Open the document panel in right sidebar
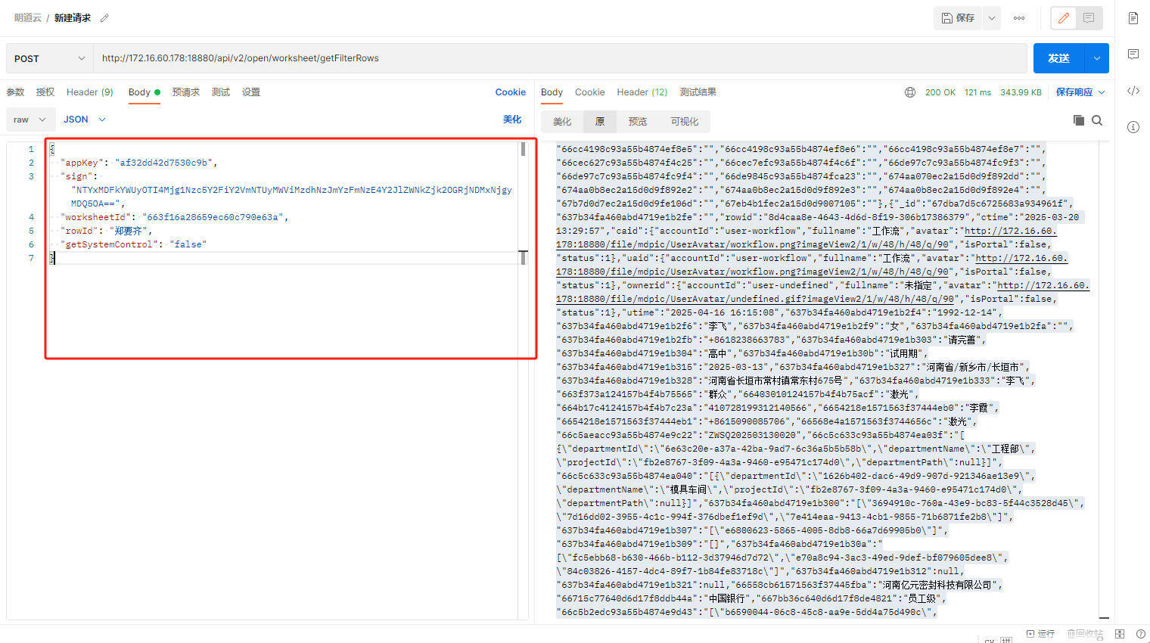The image size is (1150, 643). pos(1133,18)
